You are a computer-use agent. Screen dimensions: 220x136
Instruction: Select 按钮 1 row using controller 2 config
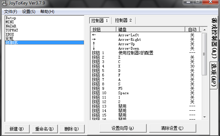pos(146,53)
